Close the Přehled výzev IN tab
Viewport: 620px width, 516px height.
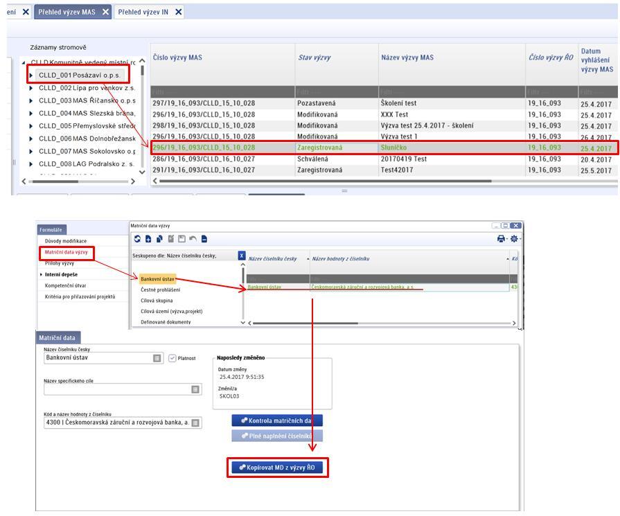click(x=178, y=12)
